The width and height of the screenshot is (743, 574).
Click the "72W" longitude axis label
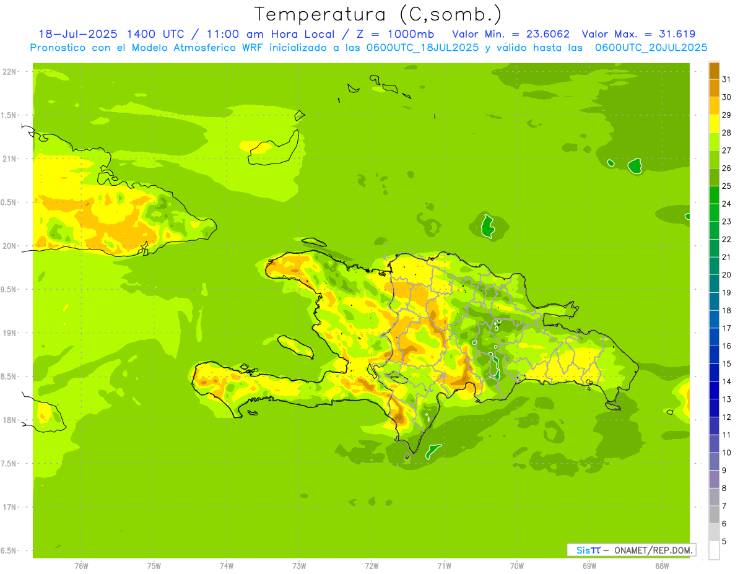[x=371, y=566]
